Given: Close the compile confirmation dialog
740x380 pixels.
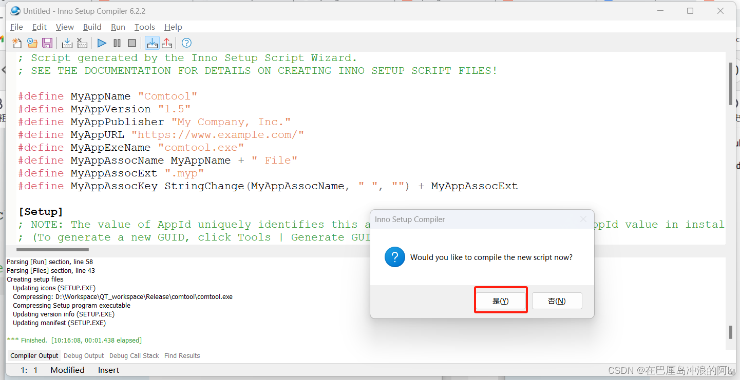Looking at the screenshot, I should (583, 219).
